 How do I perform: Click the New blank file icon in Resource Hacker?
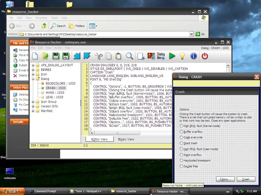coord(35,56)
